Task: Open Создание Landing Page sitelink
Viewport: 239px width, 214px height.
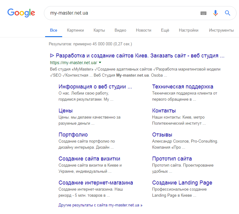Action: (x=182, y=183)
